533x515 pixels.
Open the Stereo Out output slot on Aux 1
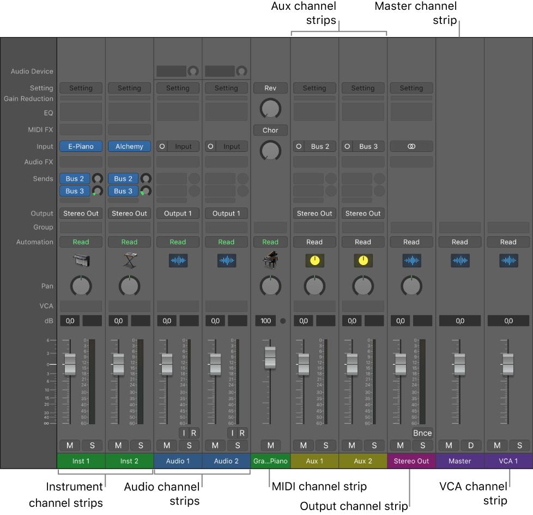(x=314, y=213)
